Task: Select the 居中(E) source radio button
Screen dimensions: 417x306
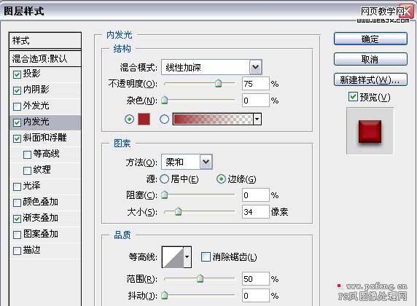Action: click(164, 179)
